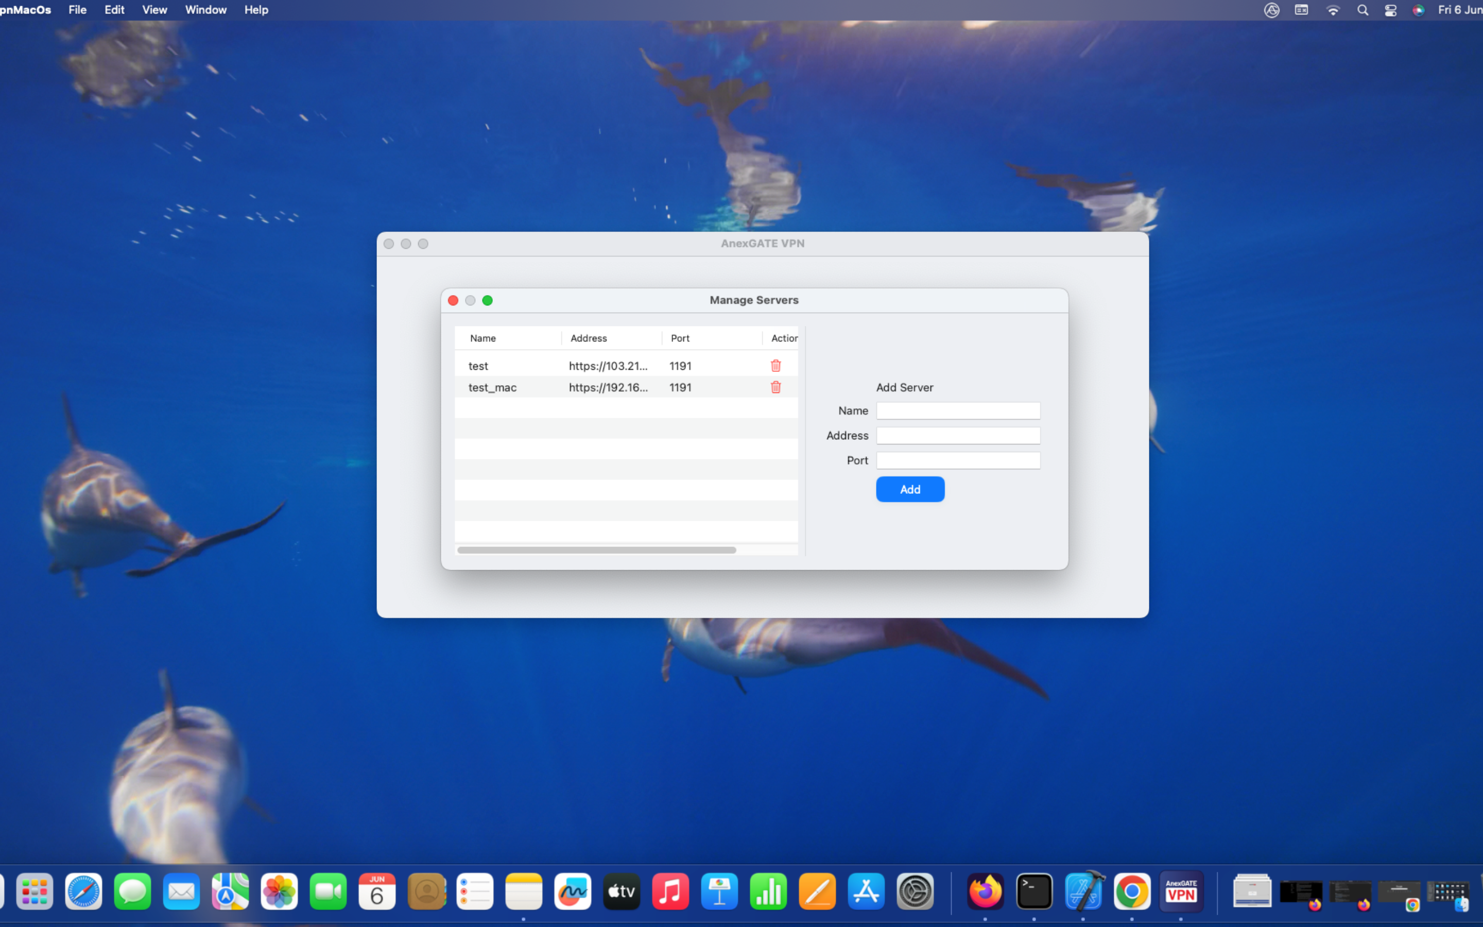
Task: Open Firefox from the Dock
Action: click(986, 891)
